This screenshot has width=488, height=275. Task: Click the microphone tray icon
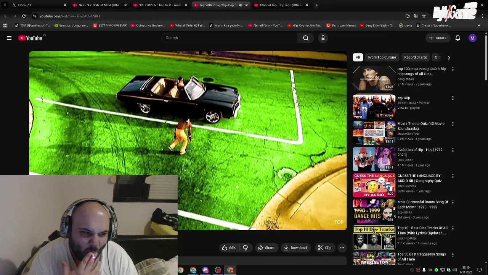[x=424, y=270]
